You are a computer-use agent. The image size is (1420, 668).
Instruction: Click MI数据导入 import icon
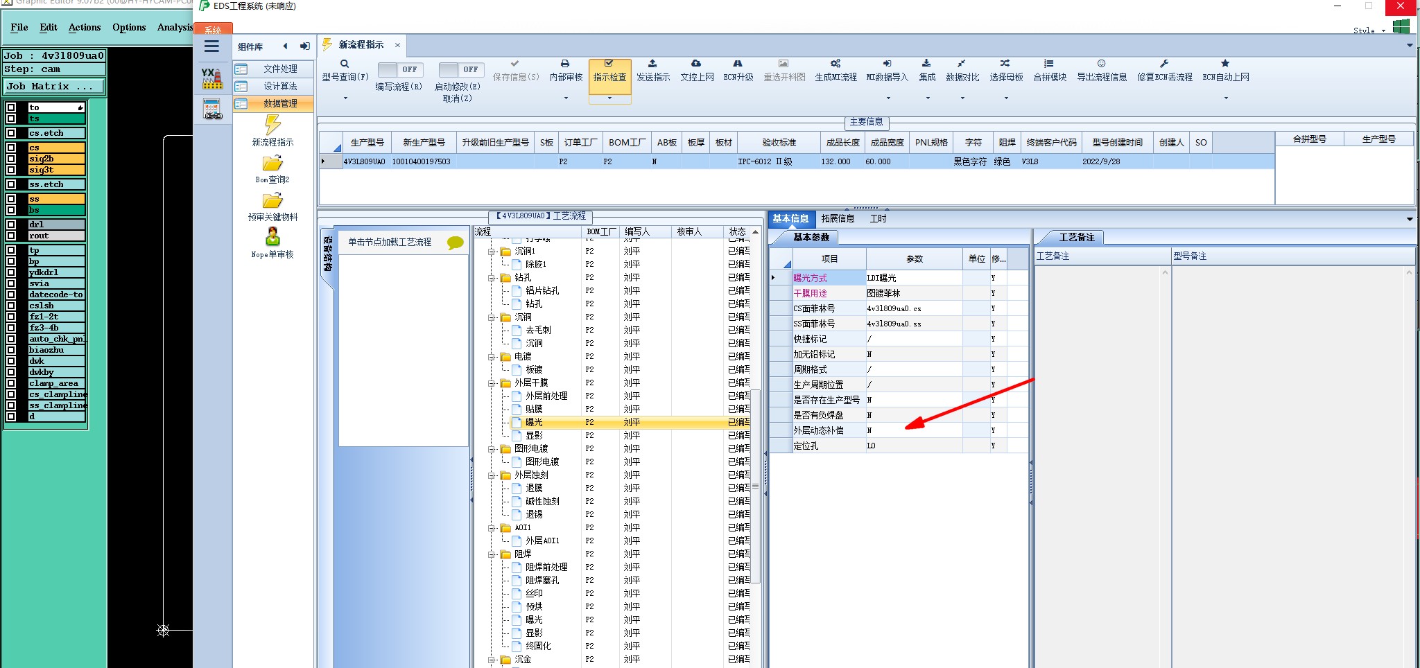887,64
